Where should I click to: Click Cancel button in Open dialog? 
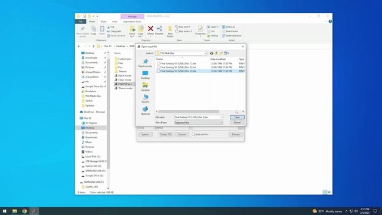click(x=237, y=122)
